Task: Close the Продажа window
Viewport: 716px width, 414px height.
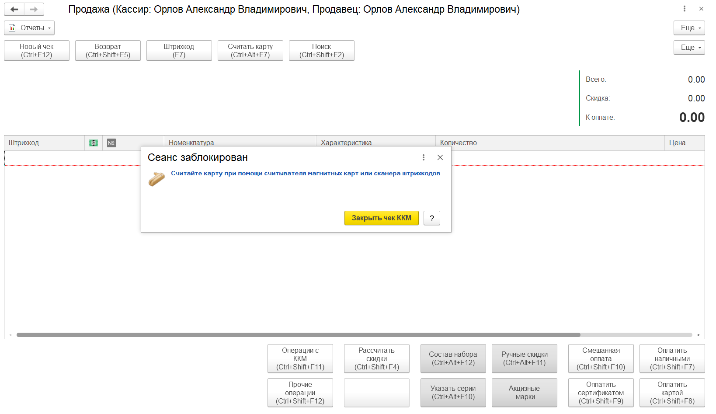Action: pyautogui.click(x=701, y=9)
